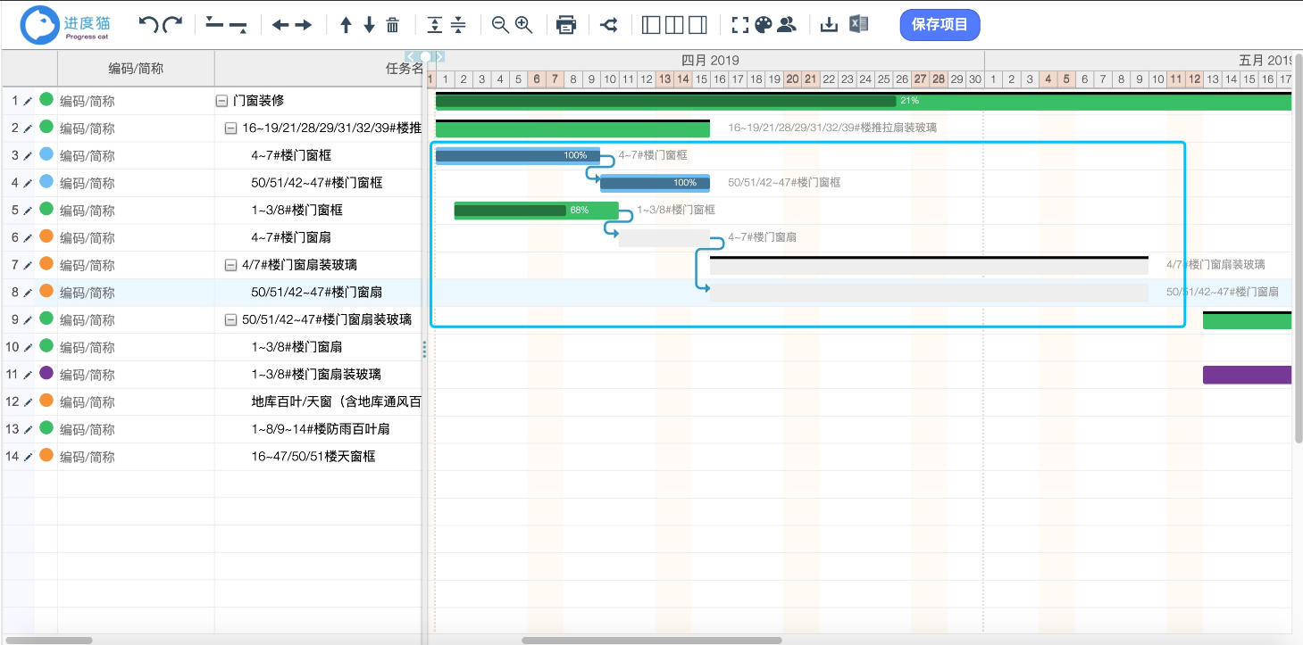1303x645 pixels.
Task: Edit row 5 with its pencil icon
Action: click(x=28, y=211)
